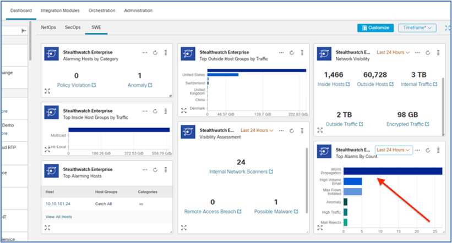
Task: Open the Orchestration menu
Action: point(102,10)
